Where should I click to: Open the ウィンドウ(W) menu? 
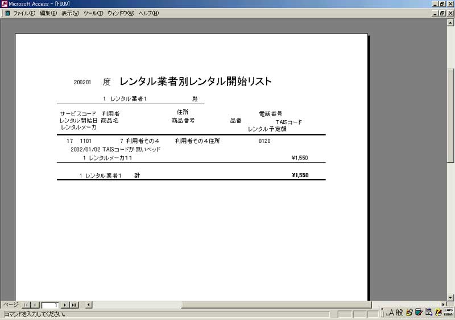click(121, 13)
